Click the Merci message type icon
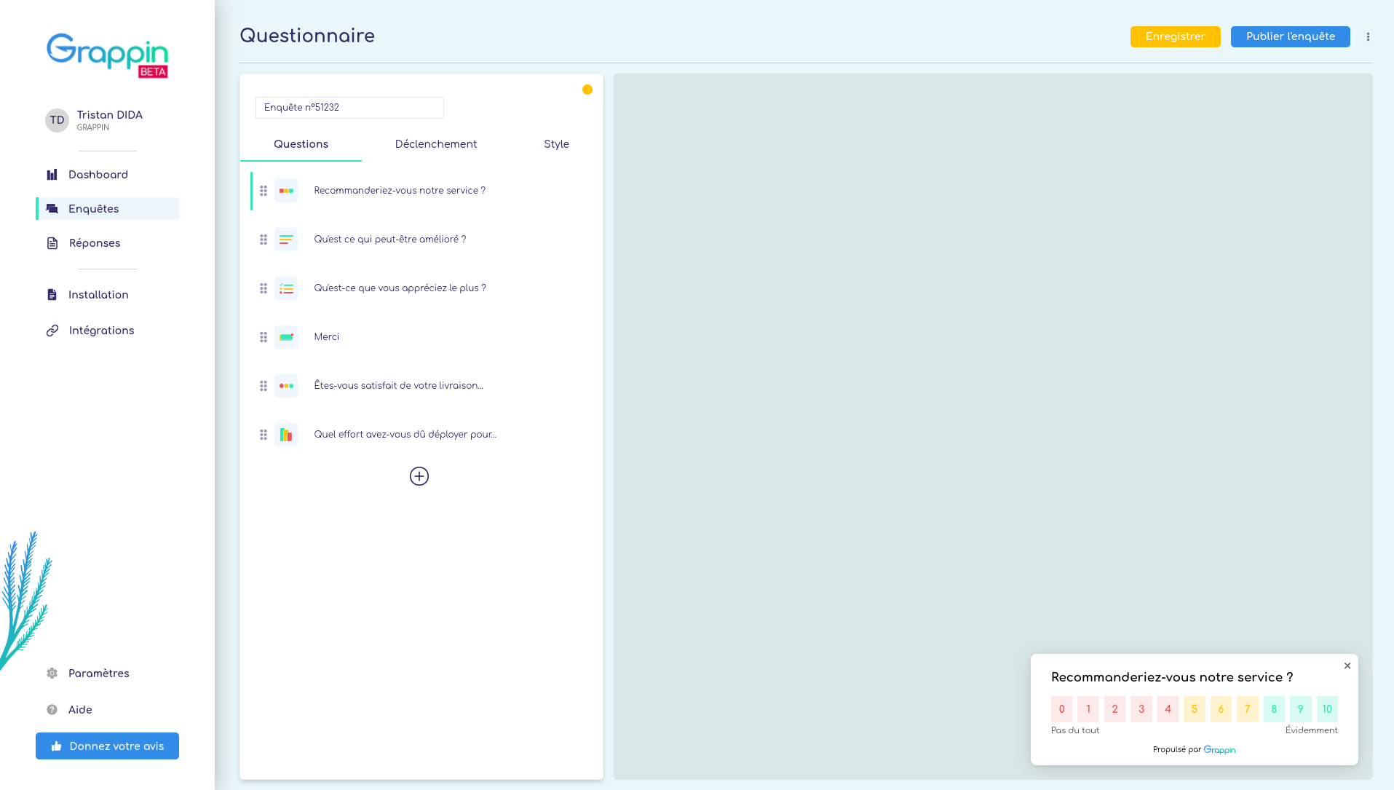This screenshot has height=790, width=1394. pos(286,337)
